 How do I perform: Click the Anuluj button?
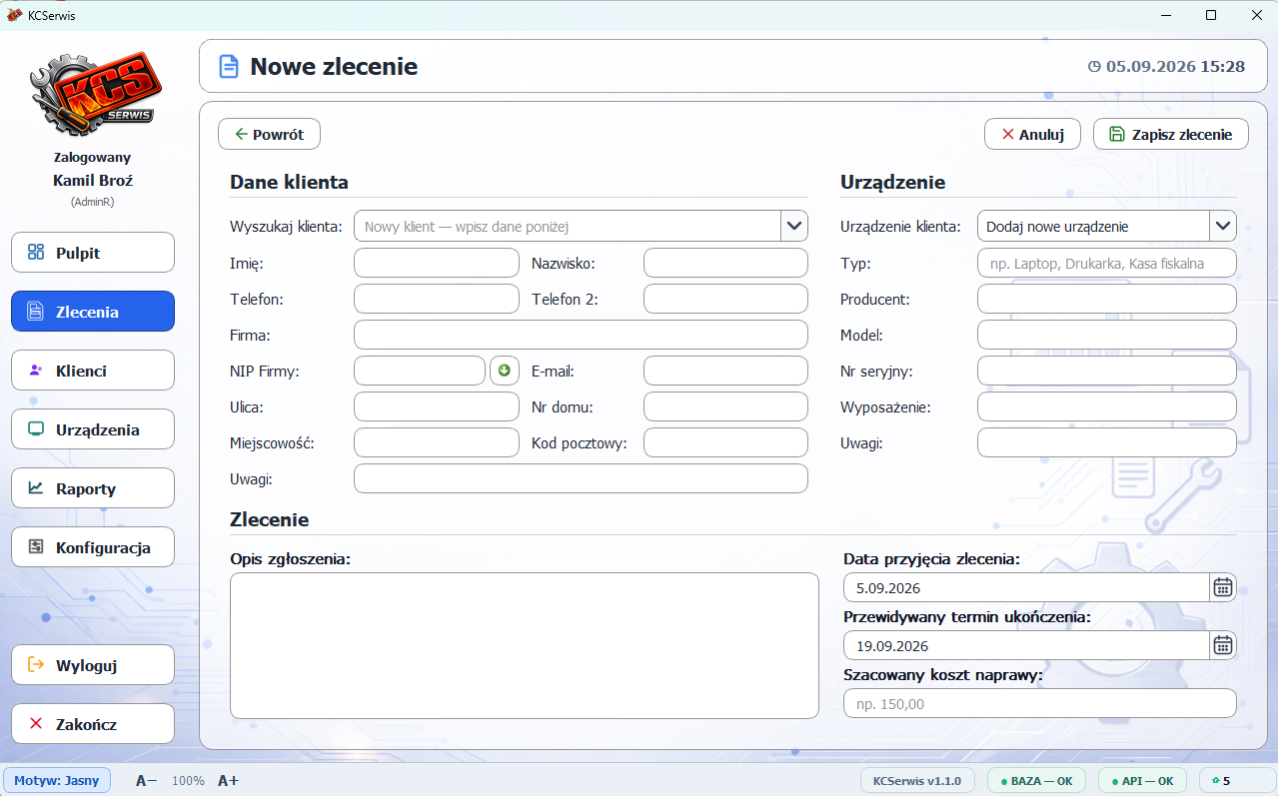pos(1032,134)
